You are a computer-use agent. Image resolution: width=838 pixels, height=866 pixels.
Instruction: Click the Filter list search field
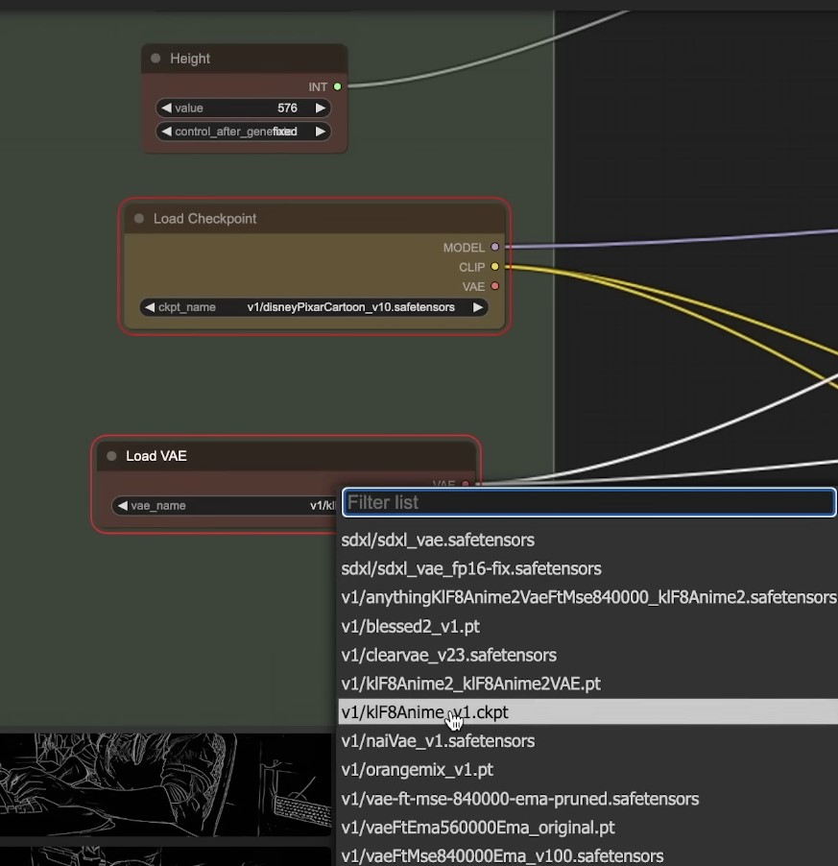coord(588,502)
